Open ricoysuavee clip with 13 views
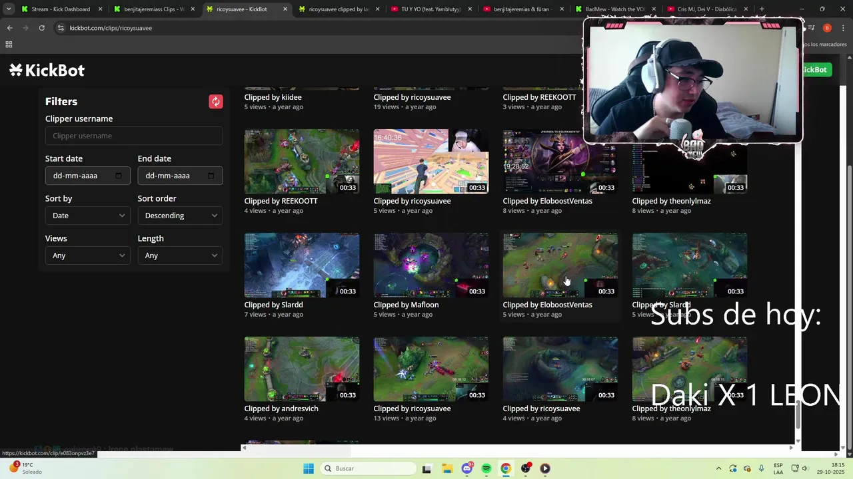The width and height of the screenshot is (853, 479). [x=431, y=369]
